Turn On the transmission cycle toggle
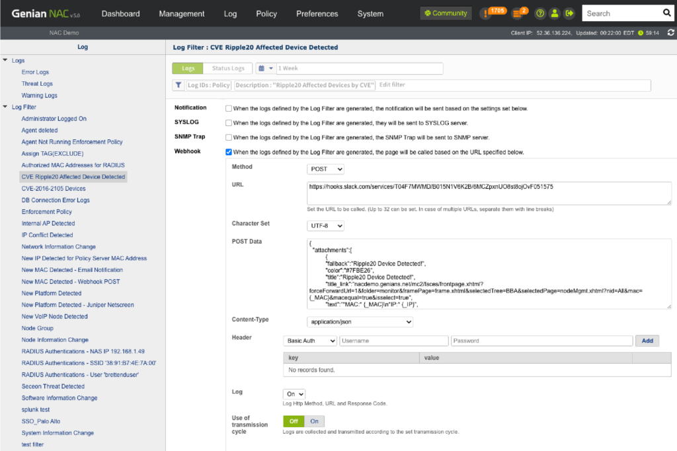 tap(314, 421)
